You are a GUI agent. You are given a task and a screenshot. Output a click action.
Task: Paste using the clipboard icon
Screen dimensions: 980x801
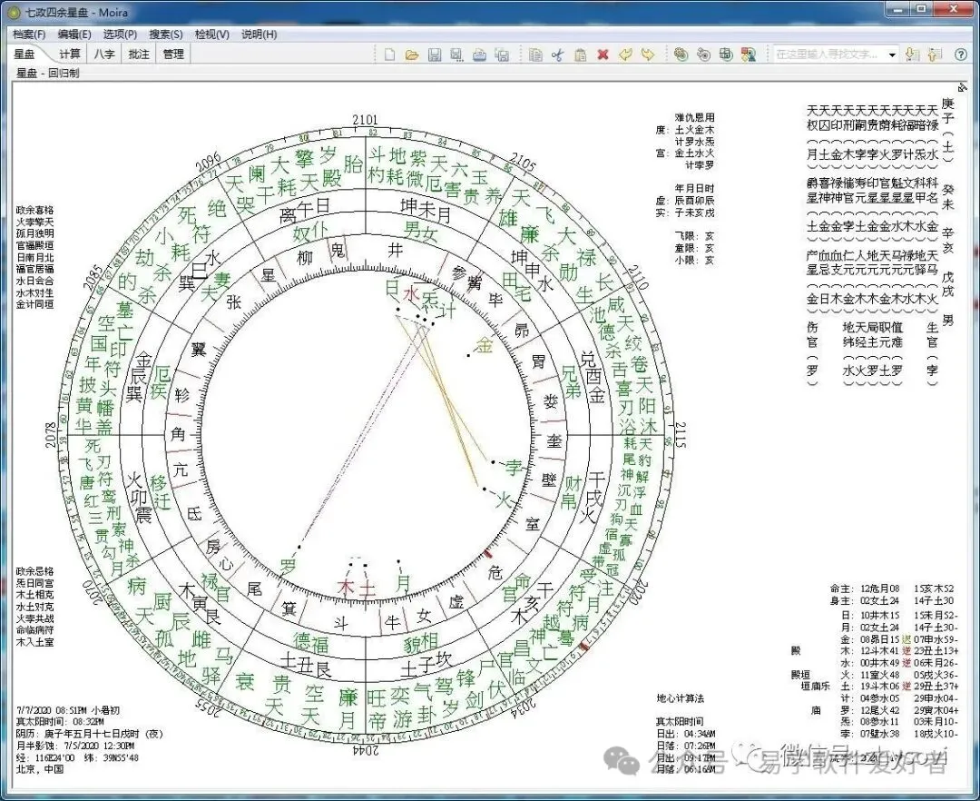[x=580, y=54]
